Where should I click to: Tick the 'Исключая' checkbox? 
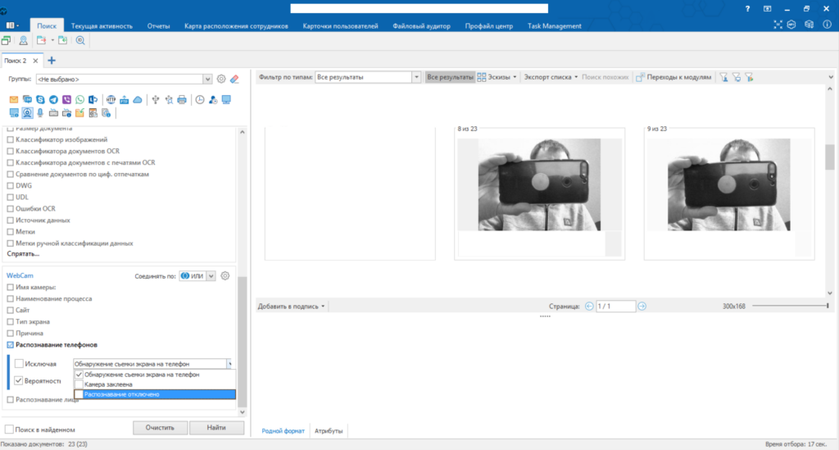[19, 363]
